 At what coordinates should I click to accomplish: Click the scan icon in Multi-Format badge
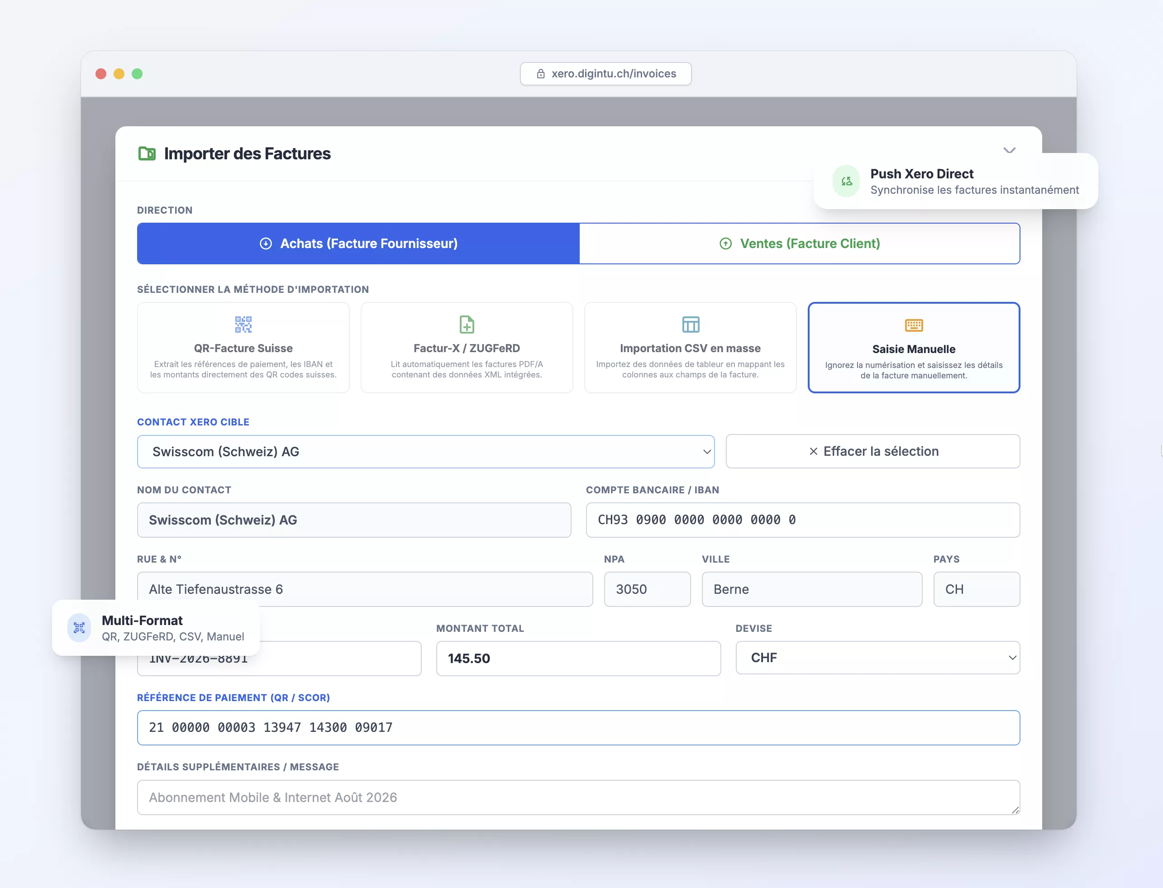coord(79,627)
